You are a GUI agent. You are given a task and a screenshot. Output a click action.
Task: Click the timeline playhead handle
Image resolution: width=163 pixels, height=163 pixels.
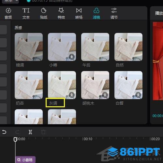click(x=15, y=140)
